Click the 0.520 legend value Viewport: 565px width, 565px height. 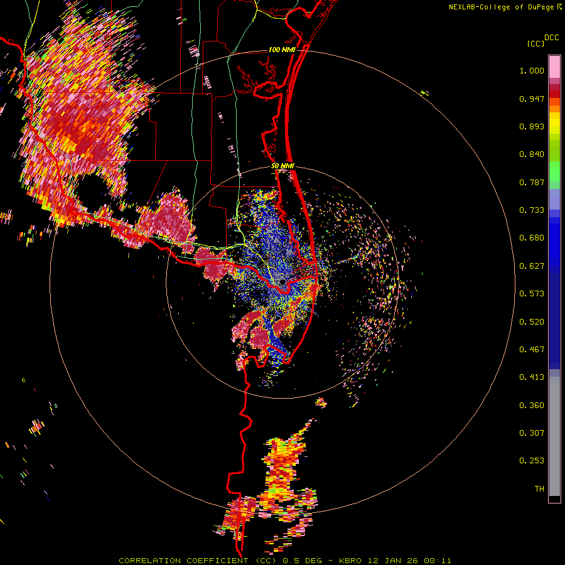click(532, 322)
